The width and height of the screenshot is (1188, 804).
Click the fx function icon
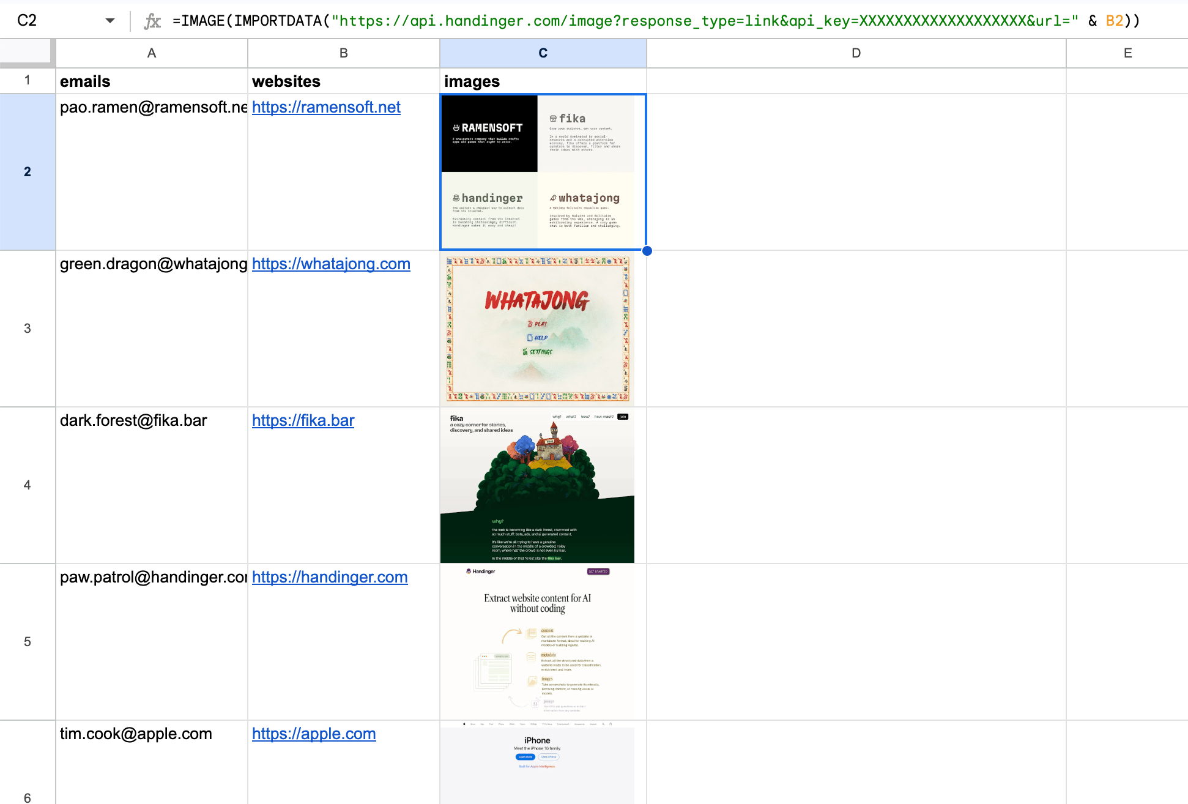click(x=152, y=21)
